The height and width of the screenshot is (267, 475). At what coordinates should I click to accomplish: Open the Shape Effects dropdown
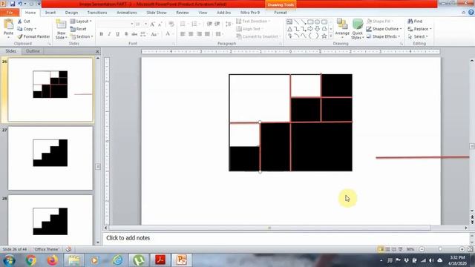click(384, 36)
